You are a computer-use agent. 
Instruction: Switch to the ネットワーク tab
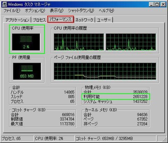(84, 20)
